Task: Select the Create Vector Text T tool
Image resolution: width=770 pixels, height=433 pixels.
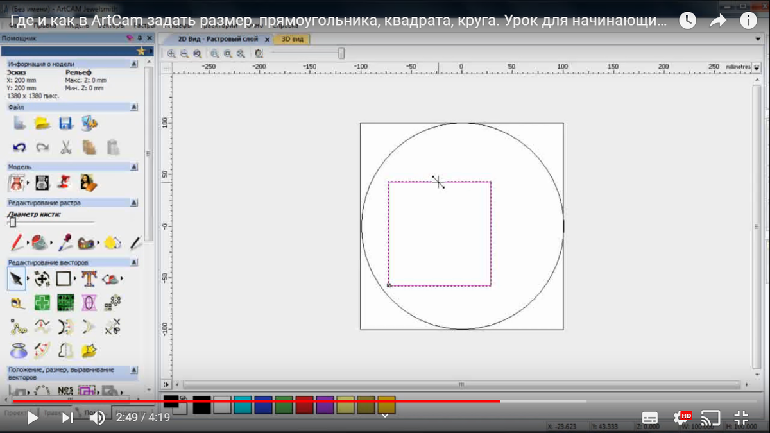Action: pyautogui.click(x=89, y=278)
